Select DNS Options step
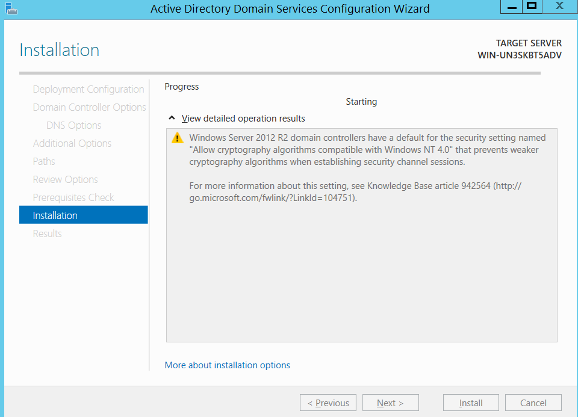 tap(73, 125)
